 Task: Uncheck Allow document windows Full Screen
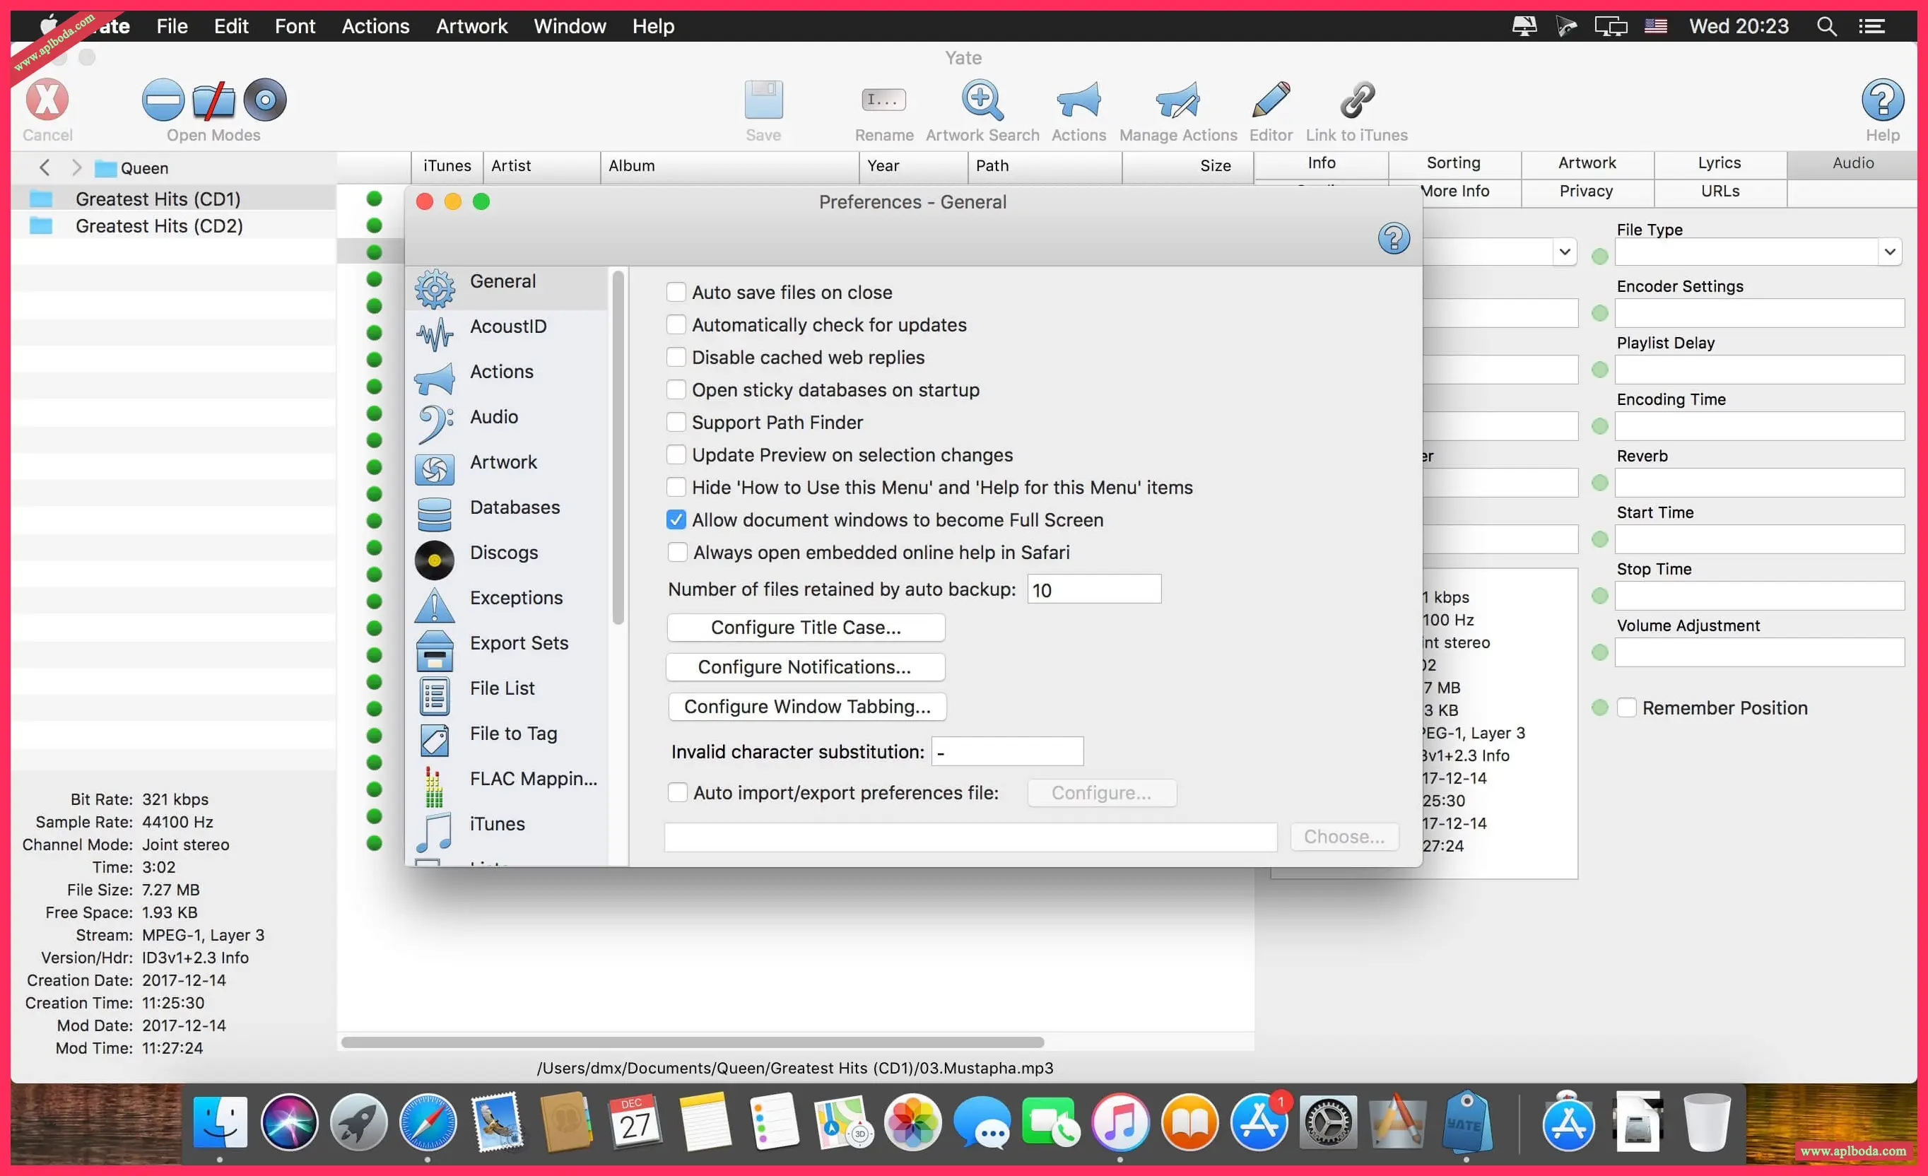click(676, 519)
